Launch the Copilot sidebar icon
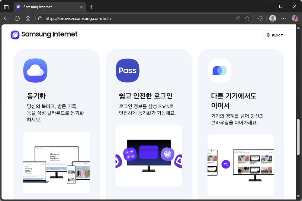The height and width of the screenshot is (201, 302). 295,18
